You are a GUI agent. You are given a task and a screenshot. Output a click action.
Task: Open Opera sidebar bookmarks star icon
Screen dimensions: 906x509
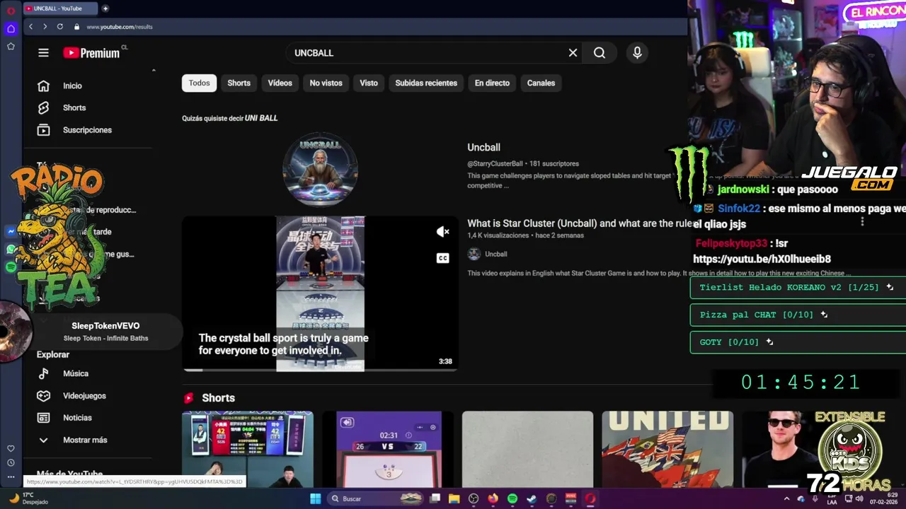11,46
